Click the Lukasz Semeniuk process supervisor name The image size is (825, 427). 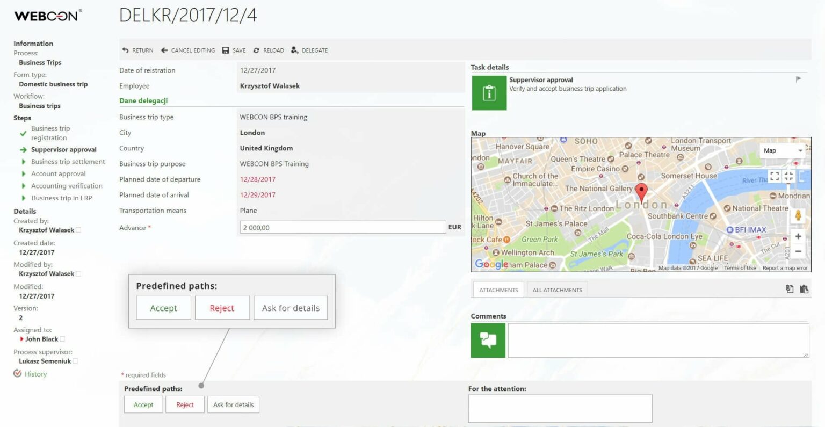45,361
